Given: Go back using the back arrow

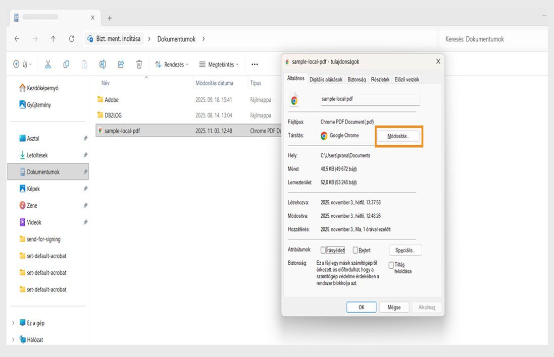Looking at the screenshot, I should click(x=17, y=39).
